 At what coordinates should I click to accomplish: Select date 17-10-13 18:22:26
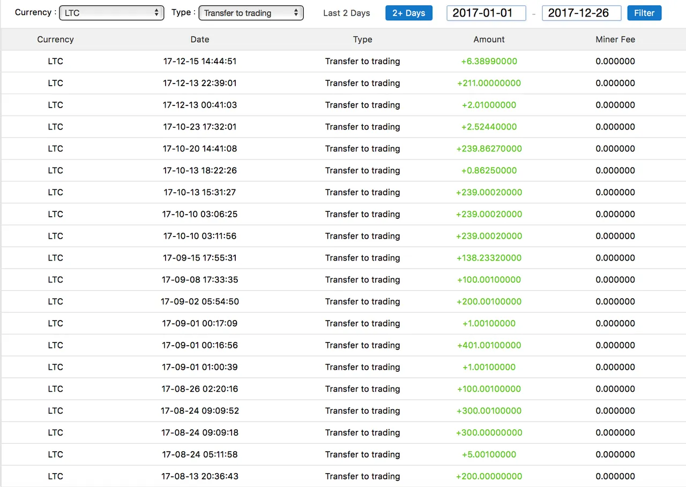tap(200, 171)
